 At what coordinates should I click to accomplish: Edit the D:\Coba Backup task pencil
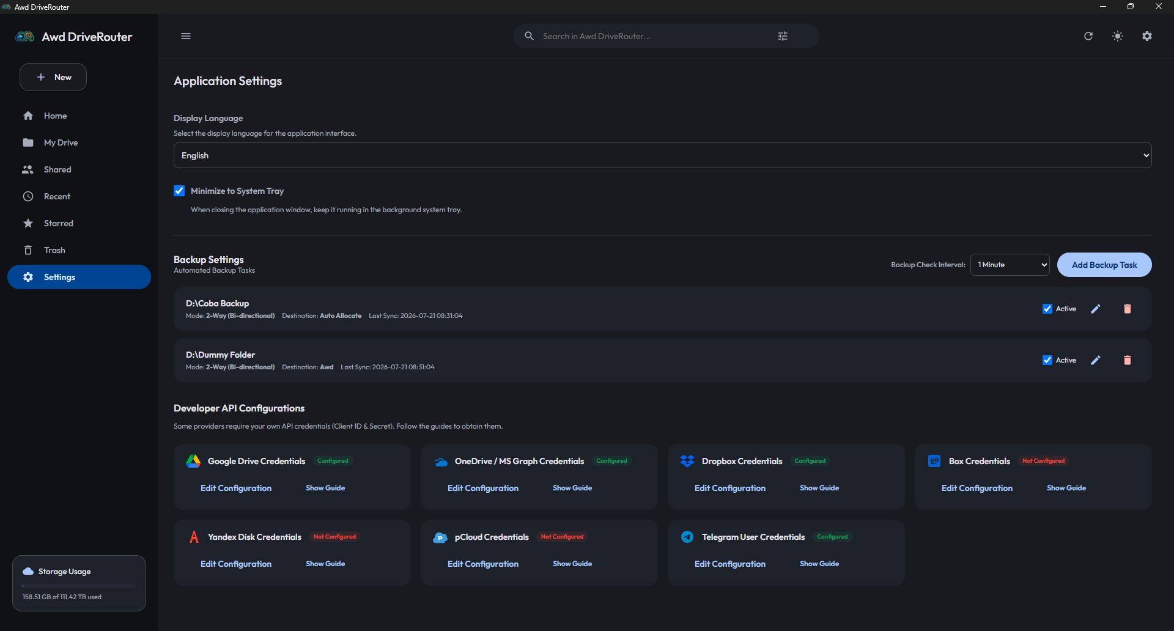pos(1096,309)
